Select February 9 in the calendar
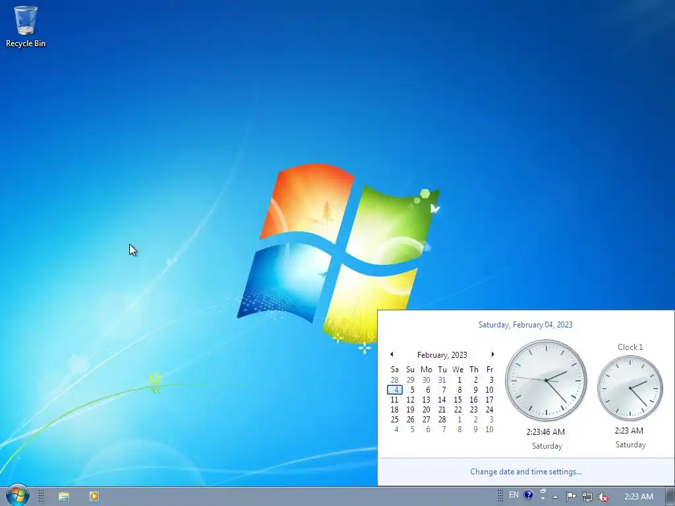This screenshot has width=675, height=506. coord(475,390)
